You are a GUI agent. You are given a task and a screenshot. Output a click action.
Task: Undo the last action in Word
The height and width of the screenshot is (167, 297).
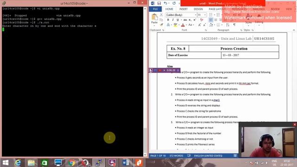click(x=165, y=3)
